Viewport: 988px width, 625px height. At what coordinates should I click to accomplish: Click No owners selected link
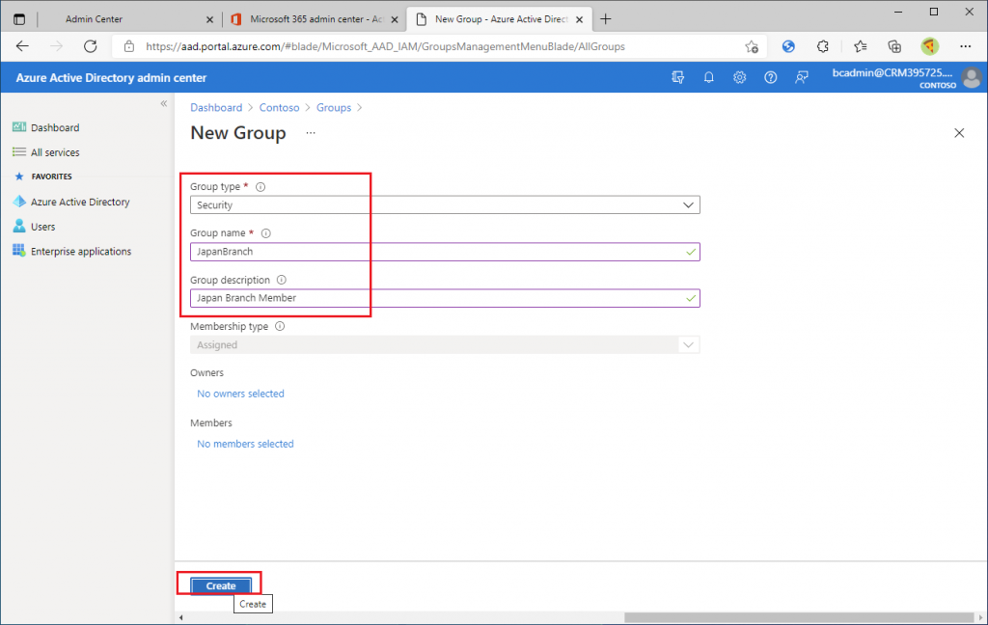click(240, 394)
